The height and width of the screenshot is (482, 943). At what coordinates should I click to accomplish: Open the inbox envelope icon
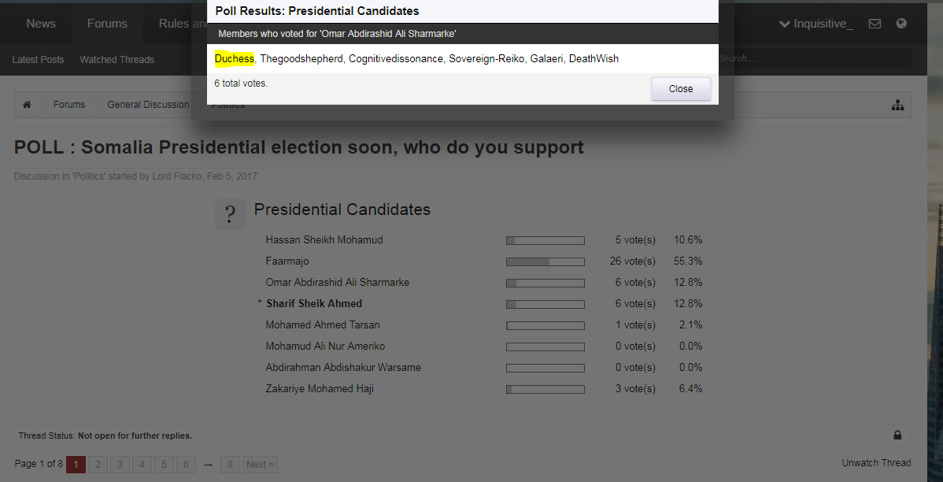click(x=875, y=24)
